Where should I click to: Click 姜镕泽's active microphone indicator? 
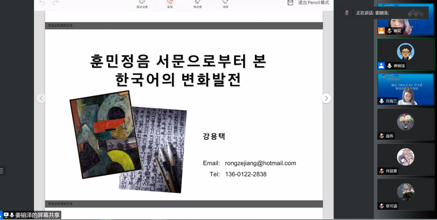coord(389,66)
